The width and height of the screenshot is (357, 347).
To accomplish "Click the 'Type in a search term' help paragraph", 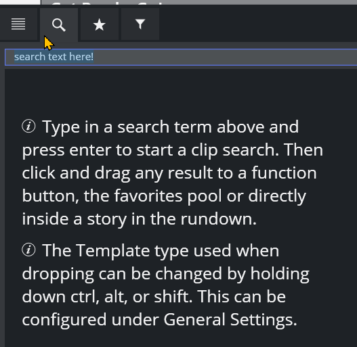I will click(172, 172).
